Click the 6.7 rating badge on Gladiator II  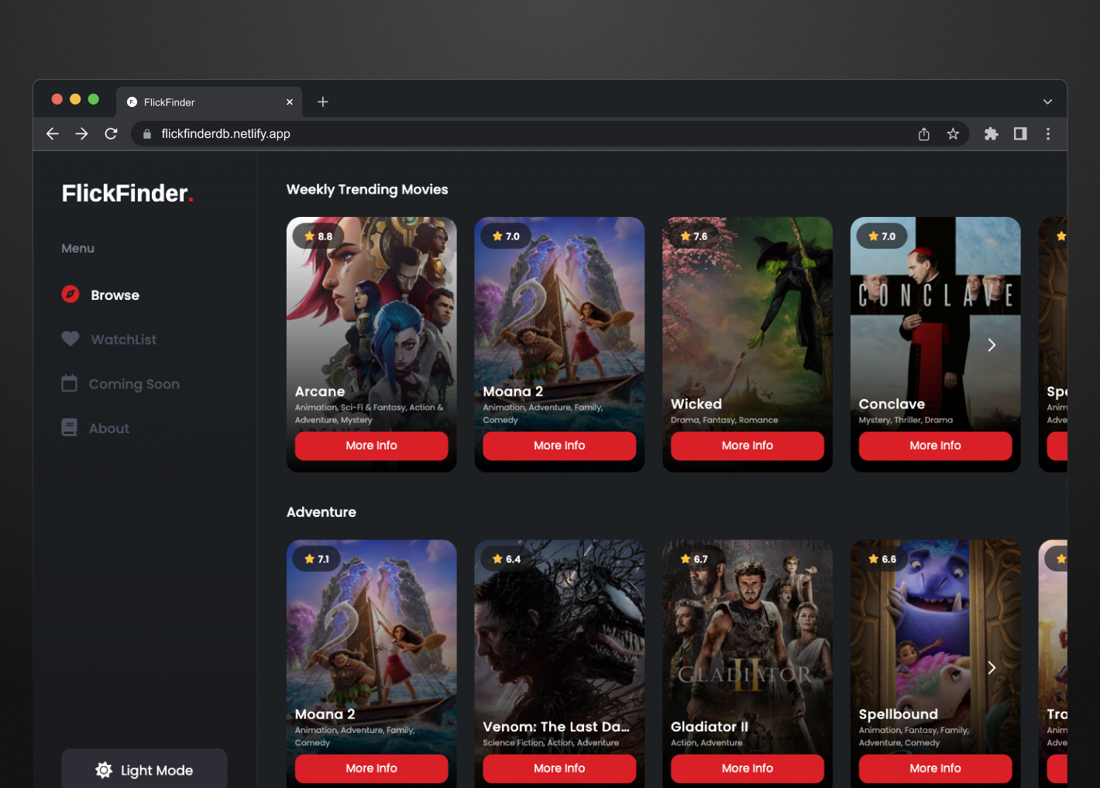coord(694,559)
